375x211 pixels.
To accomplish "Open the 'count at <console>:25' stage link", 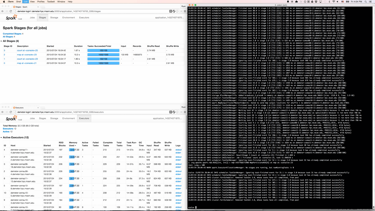I will (27, 50).
